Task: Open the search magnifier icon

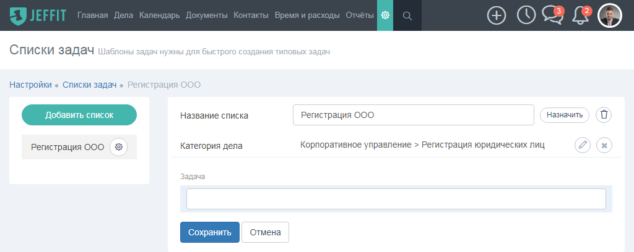Action: [407, 15]
